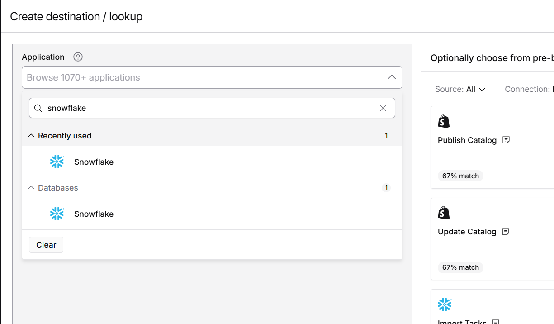Select the Publish Catalog template title

(467, 140)
